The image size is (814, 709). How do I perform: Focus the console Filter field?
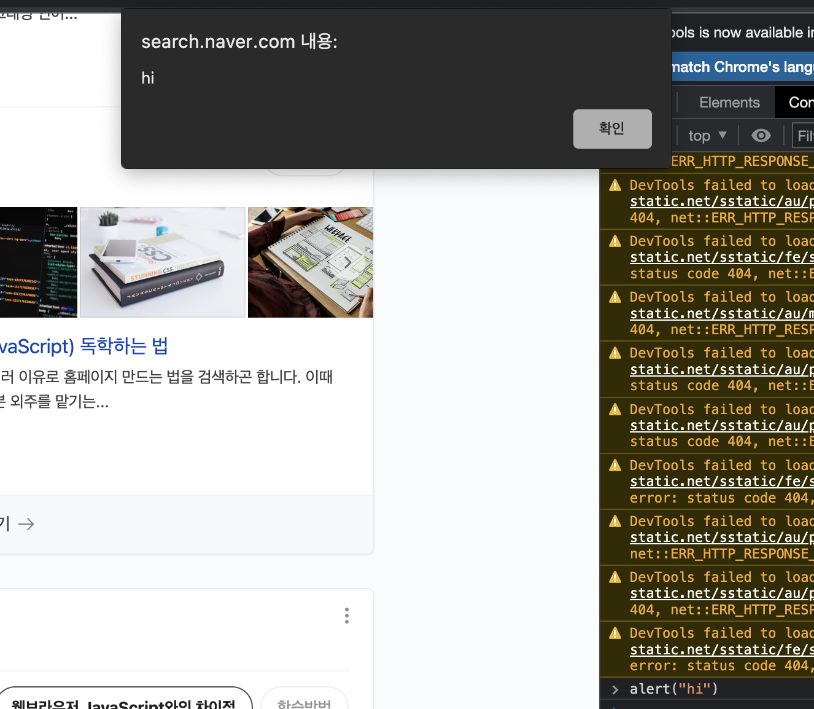[x=803, y=135]
